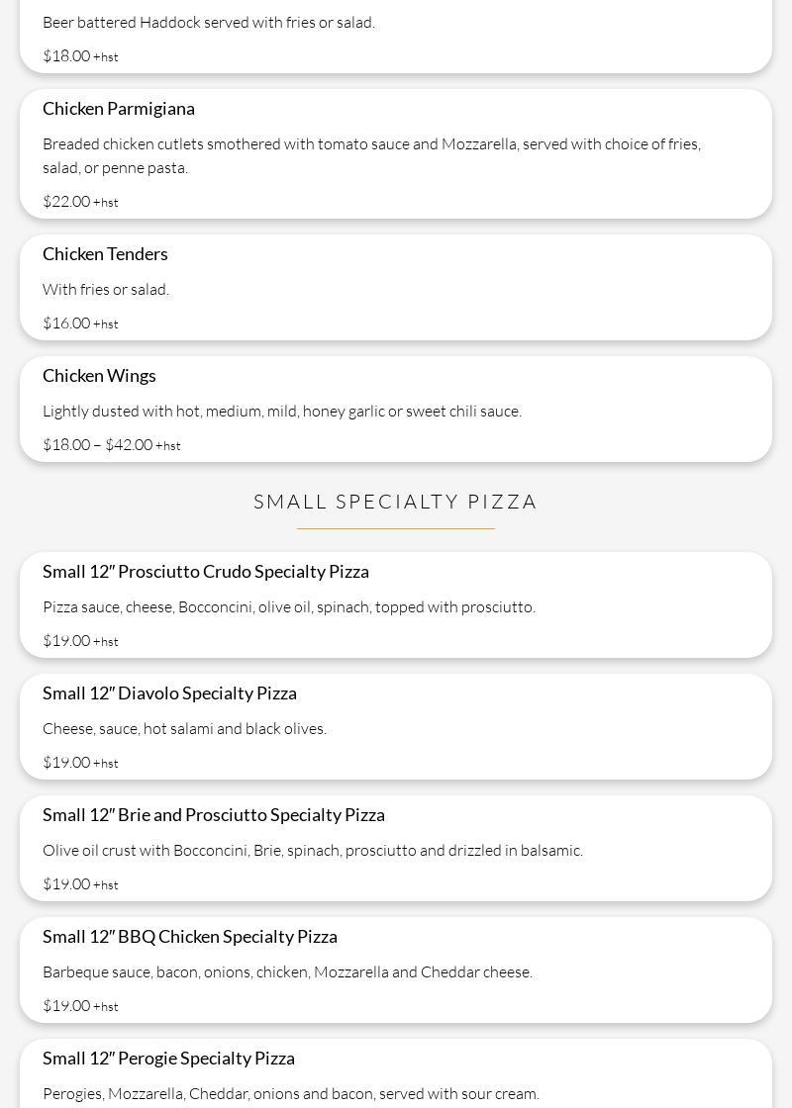The width and height of the screenshot is (792, 1108).
Task: Click the Small 12″ Prosciutto Crudo Specialty Pizza title
Action: coord(206,572)
